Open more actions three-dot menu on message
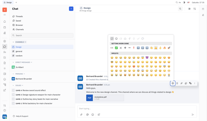 pyautogui.click(x=195, y=83)
